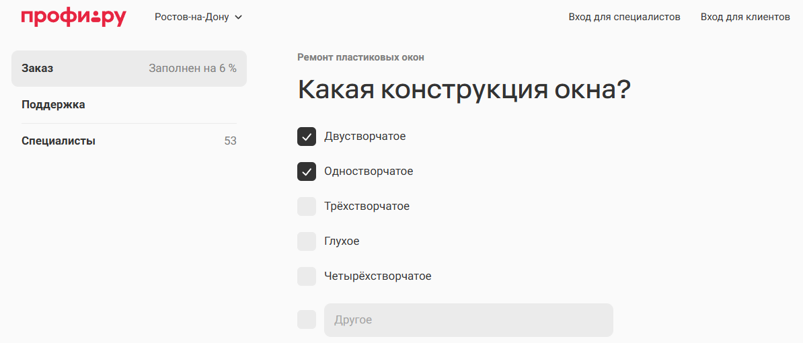
Task: Click the Ремонт пластиковых окон category label
Action: [x=360, y=57]
